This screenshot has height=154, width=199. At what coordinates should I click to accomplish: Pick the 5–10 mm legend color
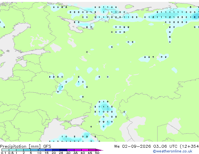click(34, 150)
